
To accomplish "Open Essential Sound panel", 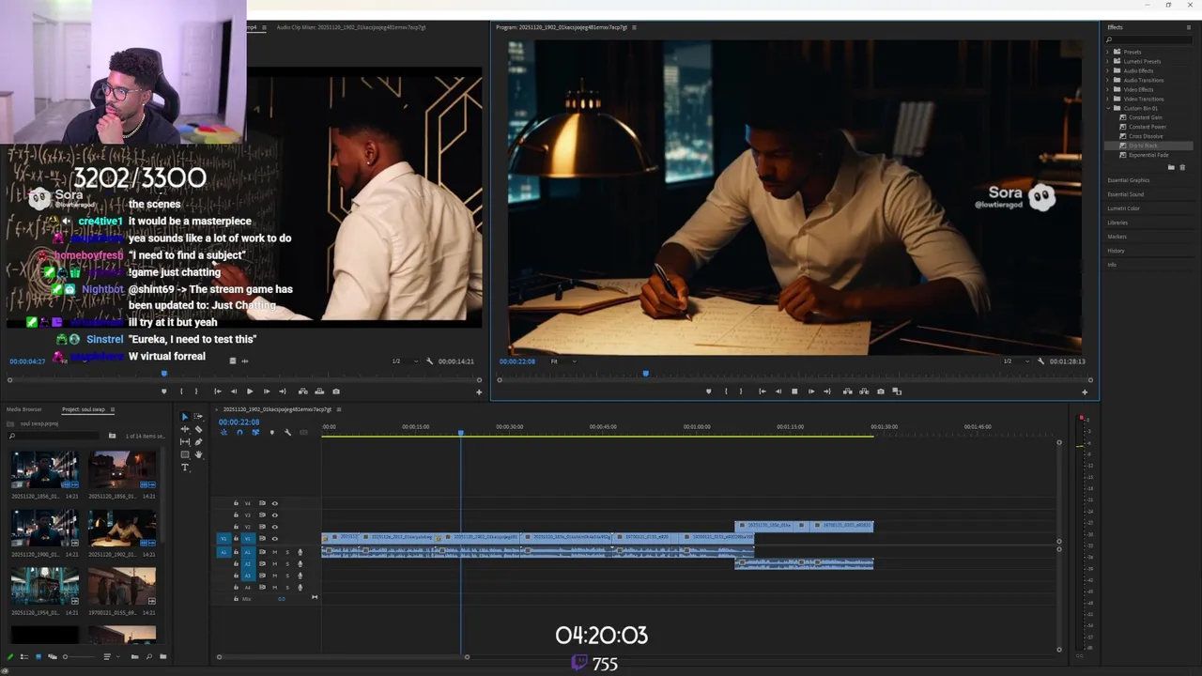I will 1125,194.
